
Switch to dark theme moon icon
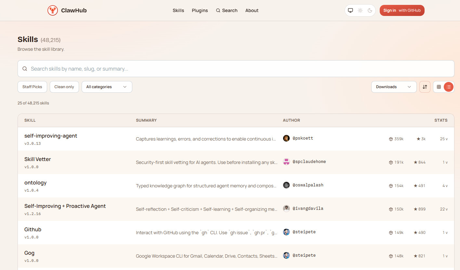[370, 10]
